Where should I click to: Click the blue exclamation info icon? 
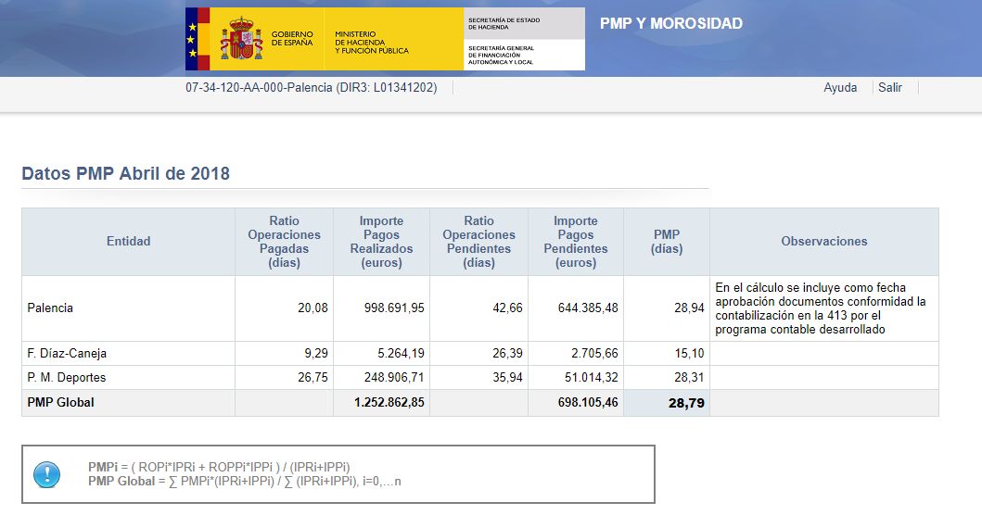46,474
